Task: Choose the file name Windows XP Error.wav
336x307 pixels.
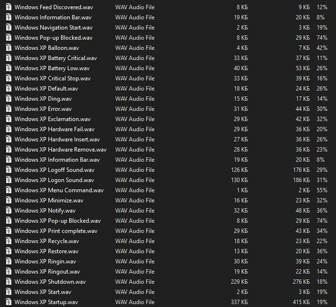Action: [x=43, y=109]
